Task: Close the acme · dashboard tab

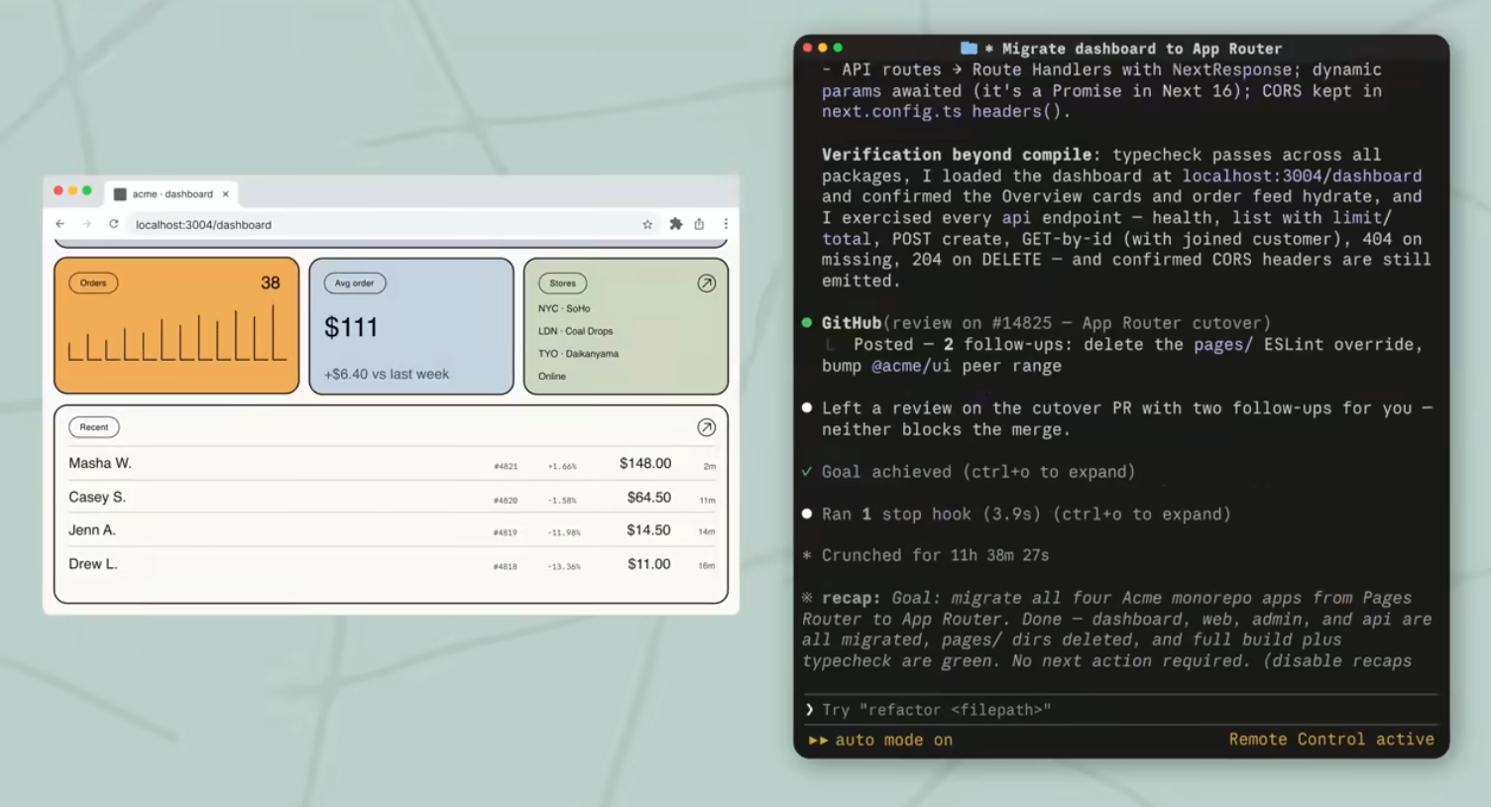Action: 226,194
